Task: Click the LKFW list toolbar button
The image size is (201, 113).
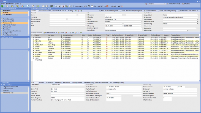Action: coord(61,33)
